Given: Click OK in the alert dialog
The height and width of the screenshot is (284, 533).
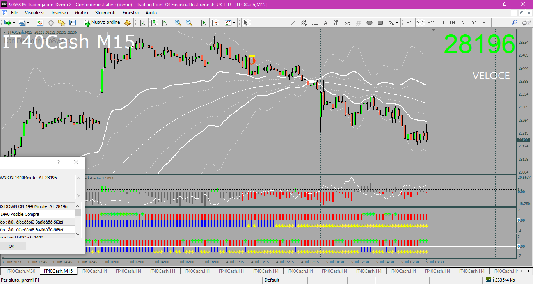Looking at the screenshot, I should coord(12,246).
